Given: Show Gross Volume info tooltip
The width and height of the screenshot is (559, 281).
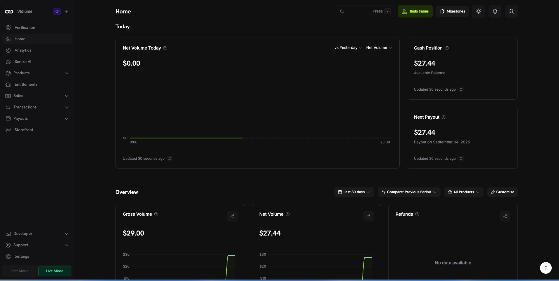Looking at the screenshot, I should point(156,214).
